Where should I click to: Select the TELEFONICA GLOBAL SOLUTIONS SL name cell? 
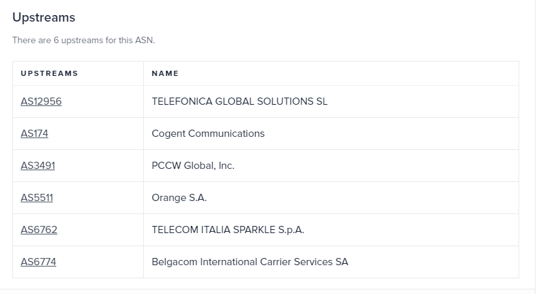click(x=239, y=101)
